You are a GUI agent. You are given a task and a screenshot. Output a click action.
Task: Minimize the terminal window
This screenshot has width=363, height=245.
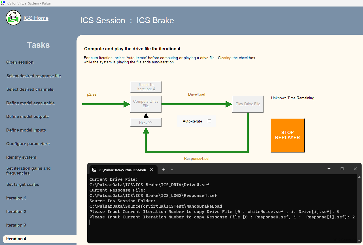tap(329, 169)
